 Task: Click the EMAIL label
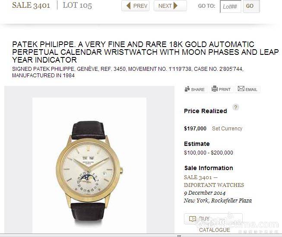click(251, 89)
